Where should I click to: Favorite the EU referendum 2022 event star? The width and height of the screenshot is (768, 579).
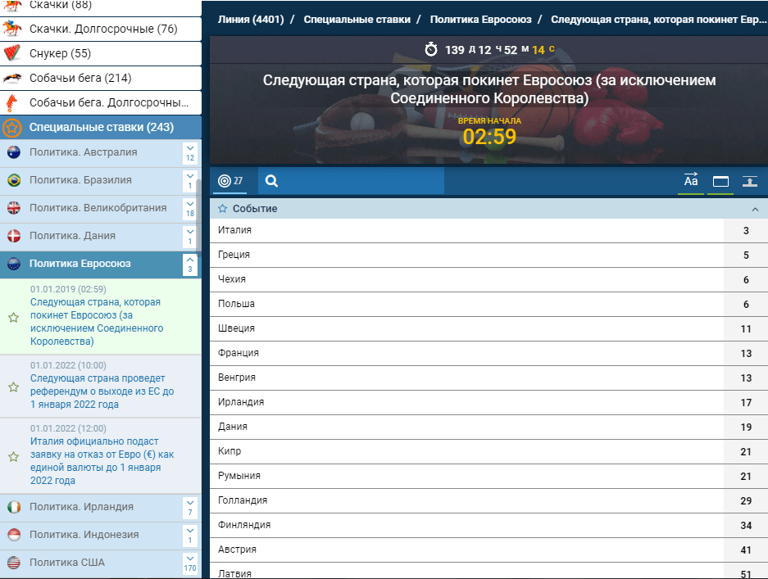(x=14, y=387)
